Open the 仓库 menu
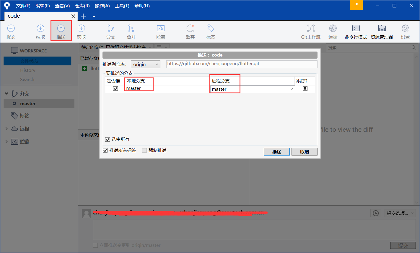Image resolution: width=420 pixels, height=253 pixels. (82, 6)
